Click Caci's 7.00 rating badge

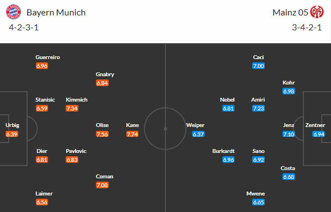pyautogui.click(x=258, y=66)
